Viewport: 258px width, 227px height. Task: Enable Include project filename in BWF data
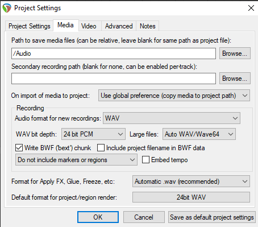pos(101,148)
